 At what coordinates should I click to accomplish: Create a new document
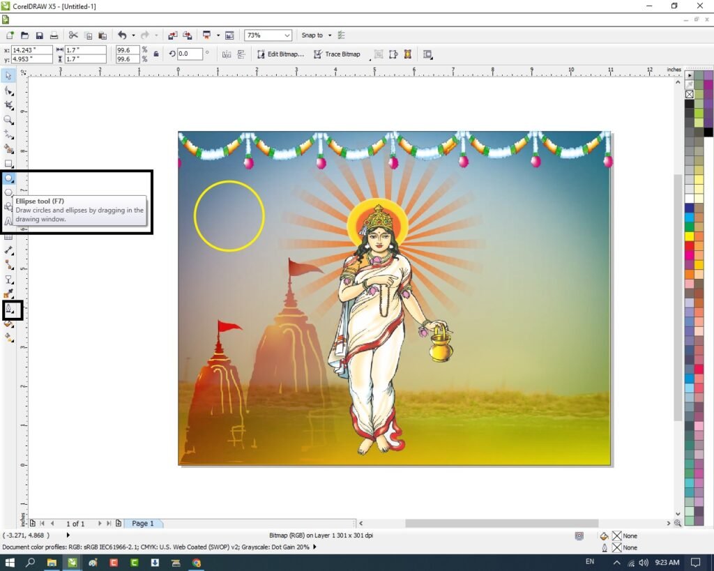10,35
